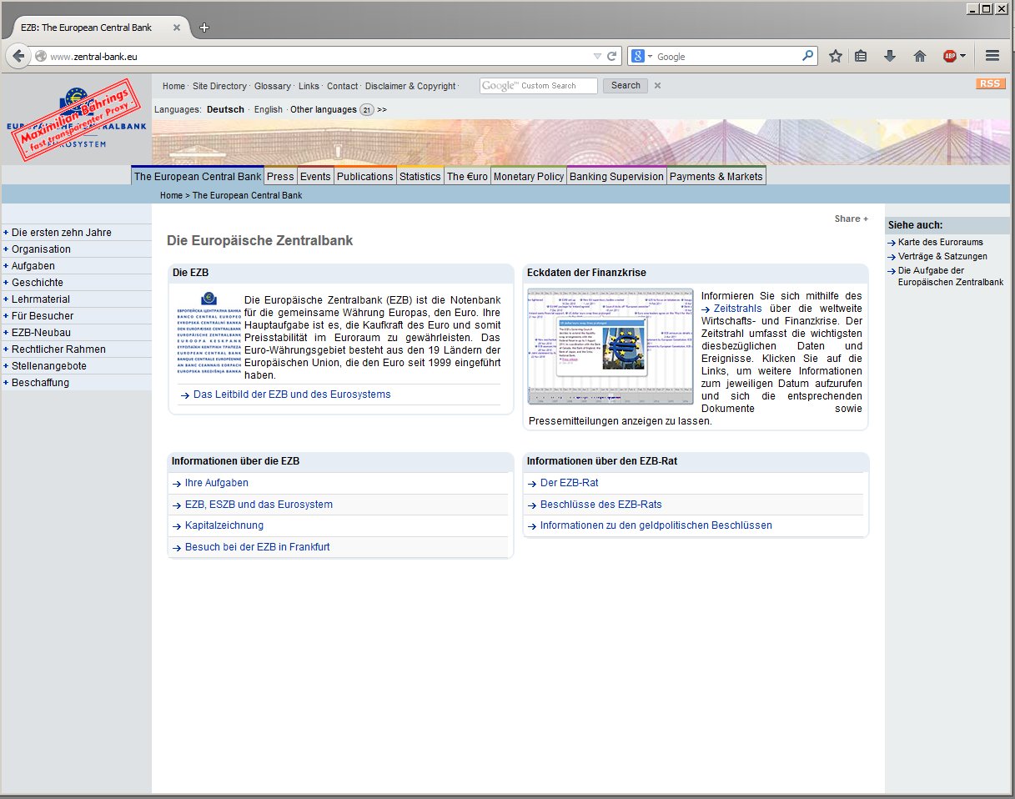Open a new tab with the plus button

[x=204, y=28]
